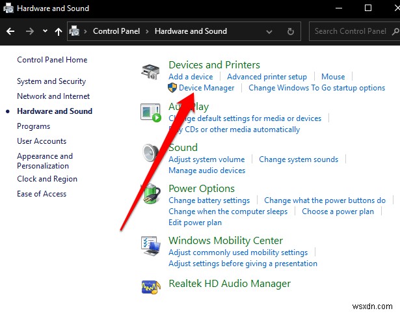The width and height of the screenshot is (400, 313).
Task: Expand the chevron after Control Panel breadcrumb
Action: tap(147, 31)
